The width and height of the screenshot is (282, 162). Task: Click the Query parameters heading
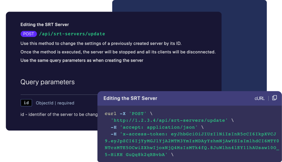[48, 82]
